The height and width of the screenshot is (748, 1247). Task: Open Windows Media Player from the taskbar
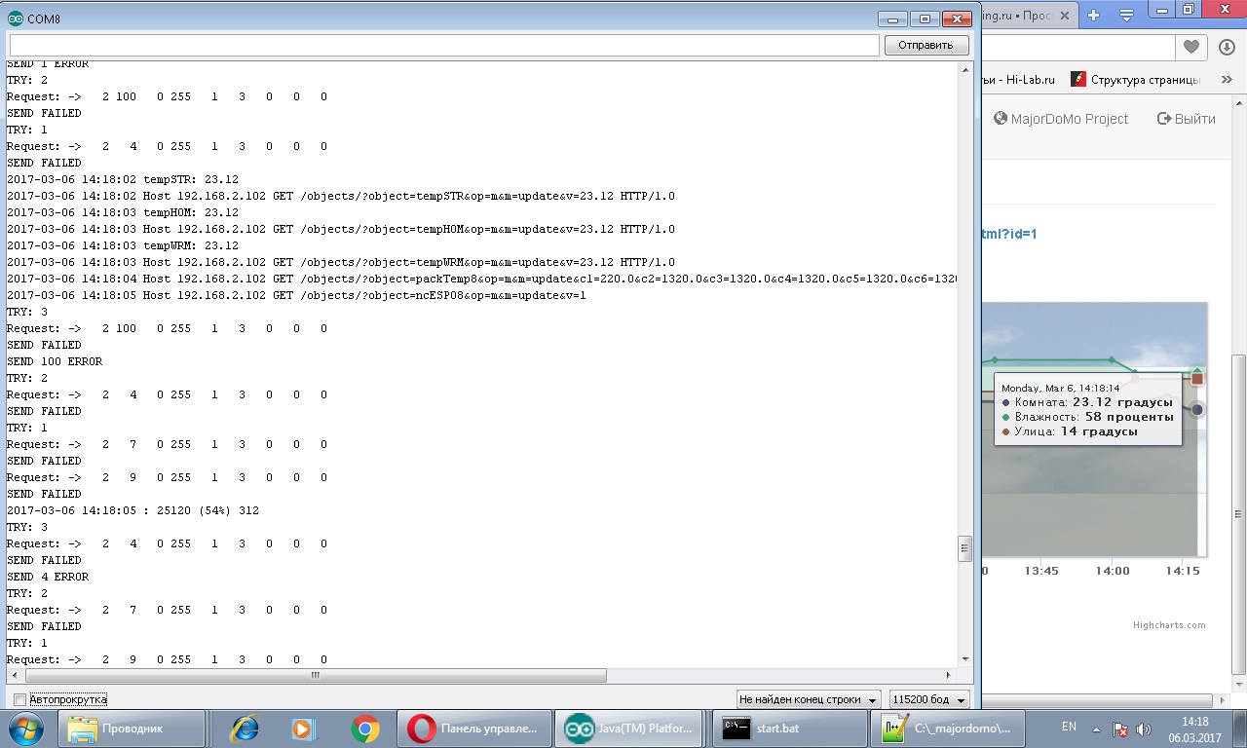304,729
